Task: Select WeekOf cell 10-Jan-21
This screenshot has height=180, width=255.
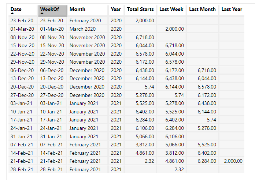Action: (51, 112)
